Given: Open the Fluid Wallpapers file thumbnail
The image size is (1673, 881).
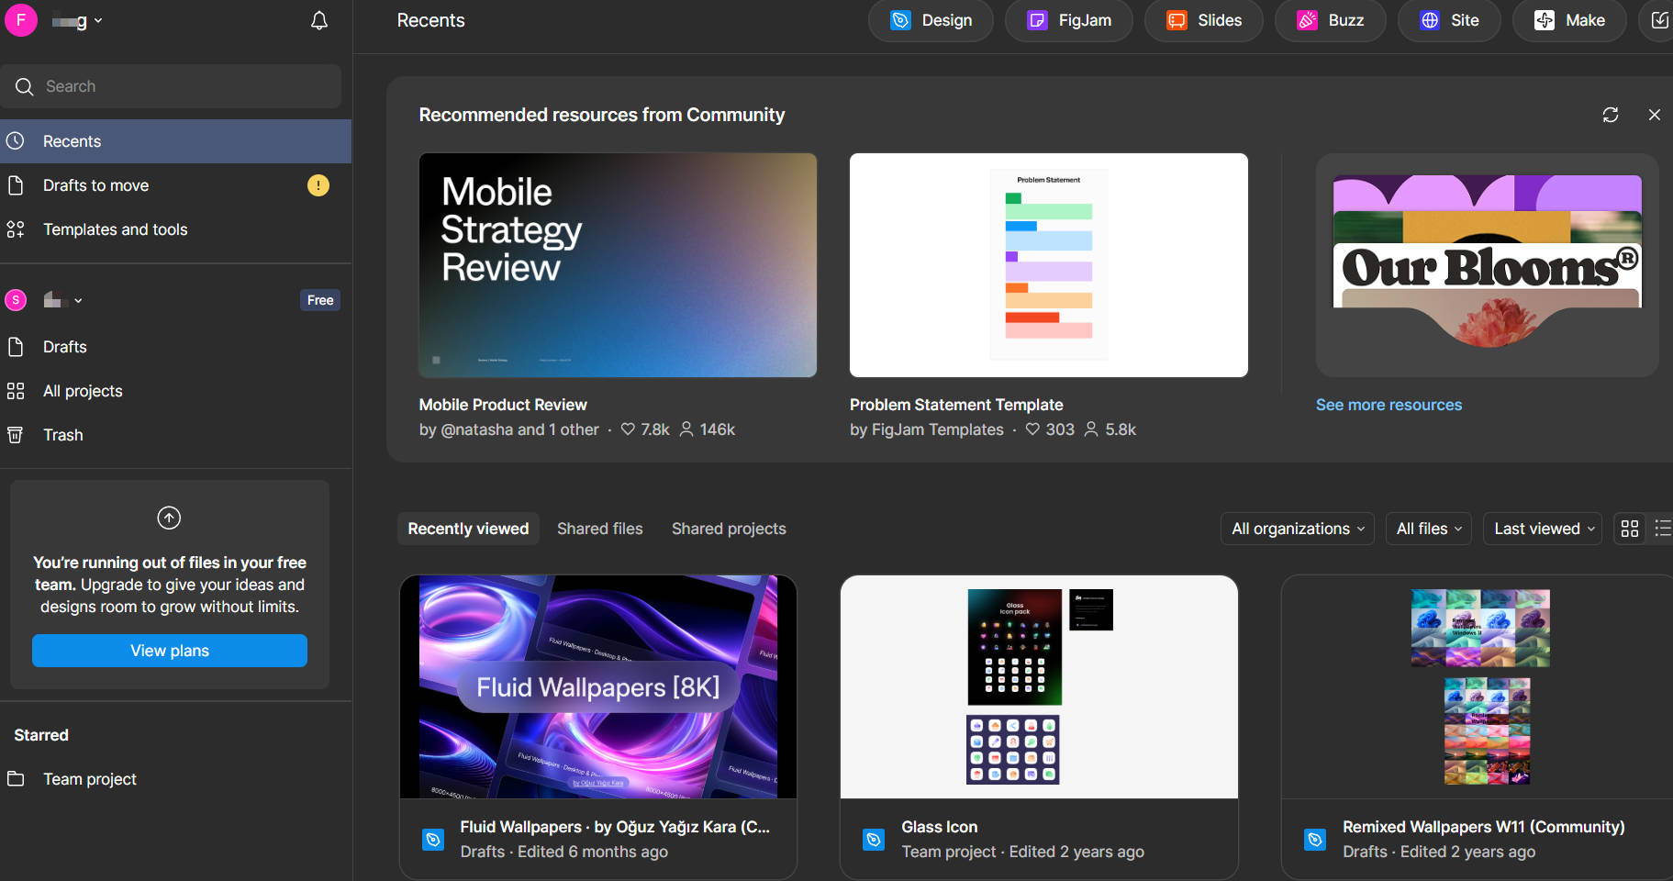Looking at the screenshot, I should [598, 686].
